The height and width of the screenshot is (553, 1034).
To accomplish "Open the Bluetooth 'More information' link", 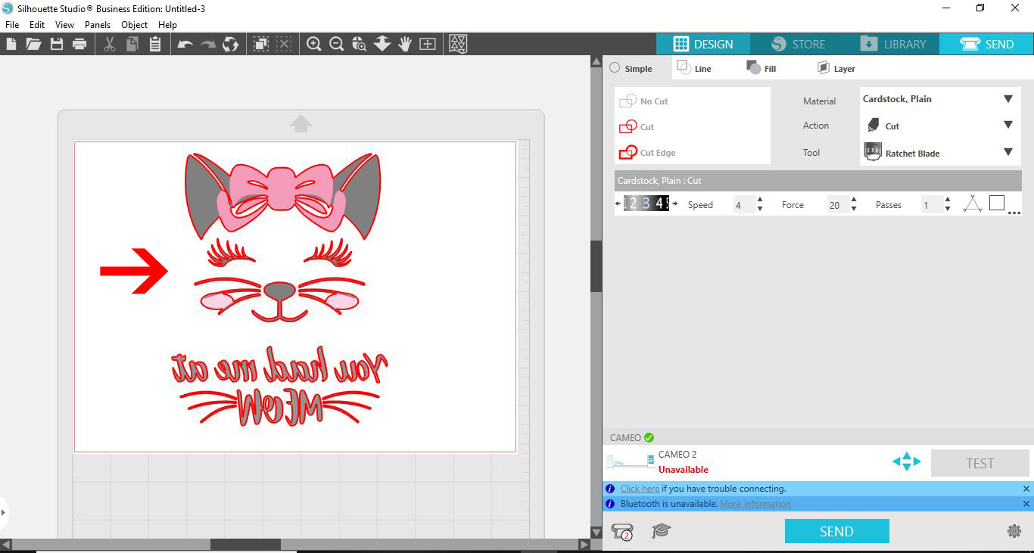I will click(x=755, y=504).
